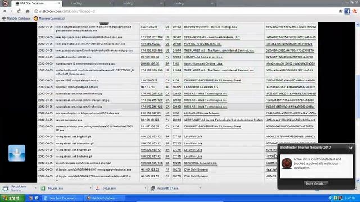The height and width of the screenshot is (202, 360).
Task: Open IP link 218.154.192.93
Action: (x=151, y=113)
